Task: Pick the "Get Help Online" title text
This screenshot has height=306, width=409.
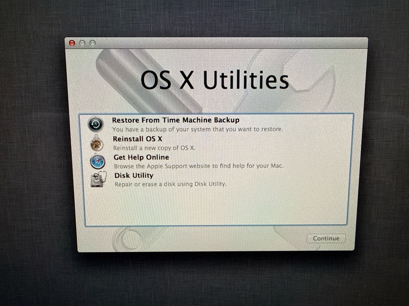Action: 141,157
